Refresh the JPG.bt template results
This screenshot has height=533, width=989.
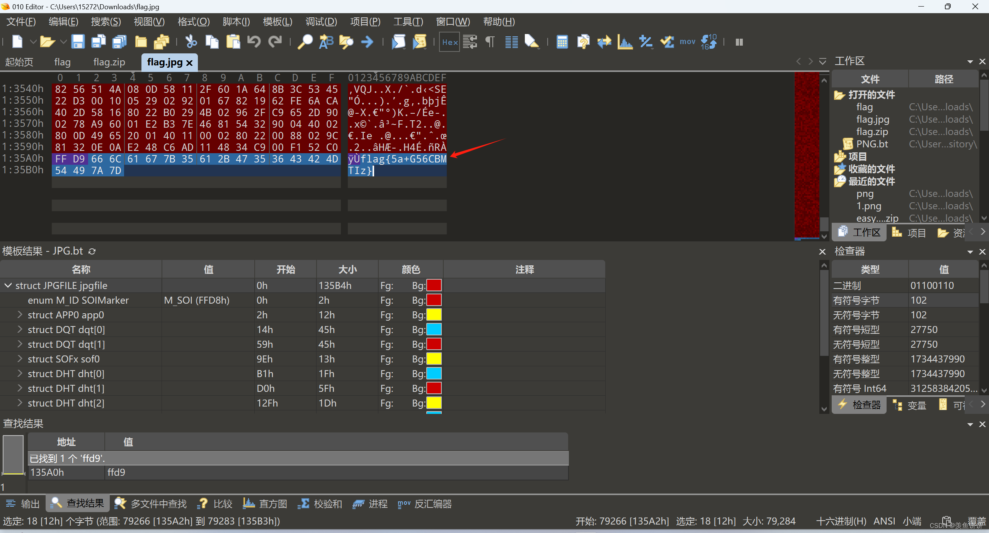coord(92,251)
